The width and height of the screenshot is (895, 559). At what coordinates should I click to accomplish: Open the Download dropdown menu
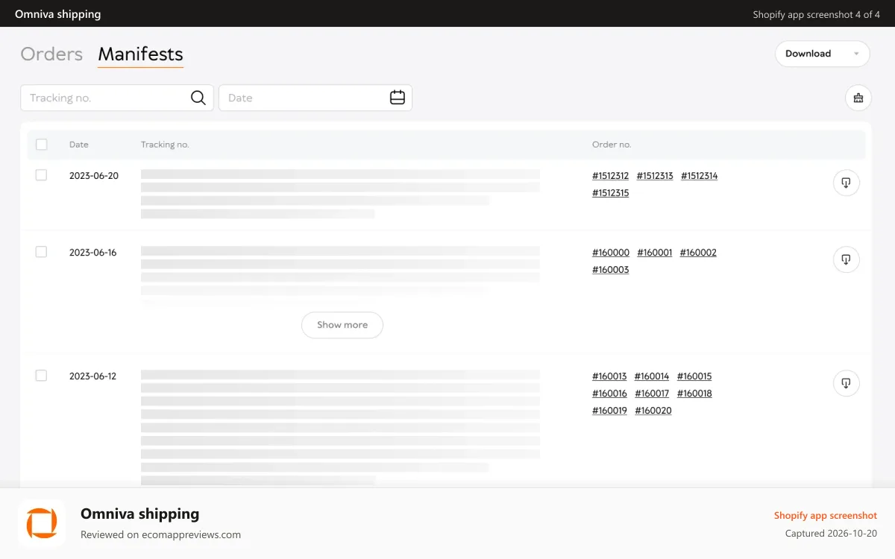coord(823,54)
